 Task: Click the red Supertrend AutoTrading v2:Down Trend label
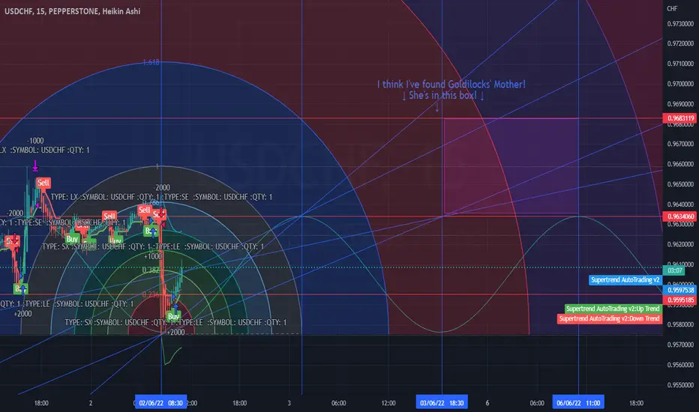tap(609, 318)
